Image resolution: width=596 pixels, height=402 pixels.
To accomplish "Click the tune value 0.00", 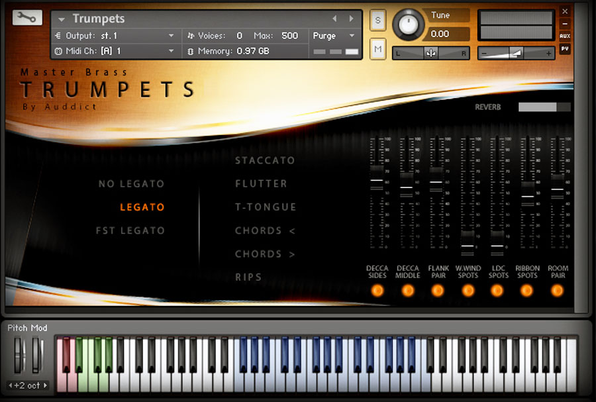I will pyautogui.click(x=440, y=34).
